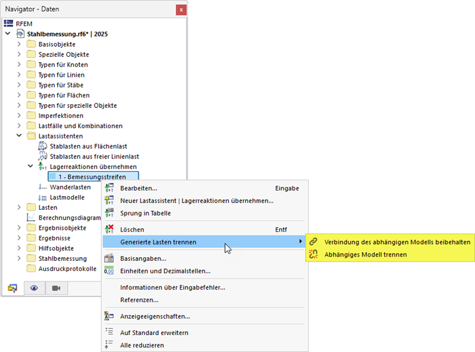Select the Hilfsobjekte tree item
475x352 pixels.
pyautogui.click(x=56, y=248)
